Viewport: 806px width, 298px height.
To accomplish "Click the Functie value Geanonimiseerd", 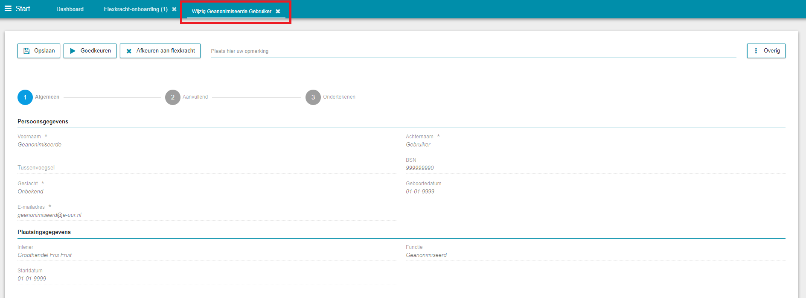I will pyautogui.click(x=426, y=255).
